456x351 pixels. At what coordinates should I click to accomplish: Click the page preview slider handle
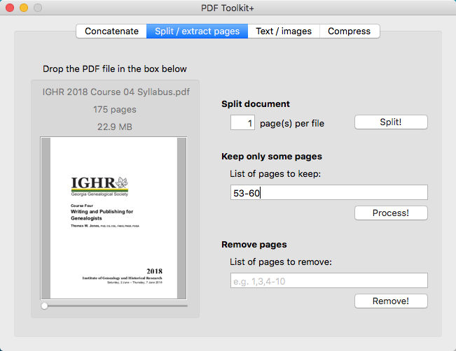(45, 306)
